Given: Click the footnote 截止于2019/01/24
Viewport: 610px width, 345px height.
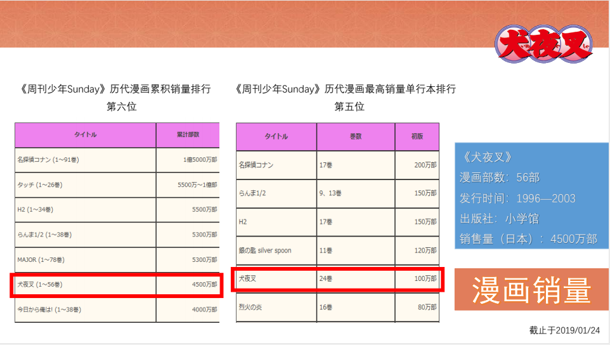Looking at the screenshot, I should tap(564, 330).
